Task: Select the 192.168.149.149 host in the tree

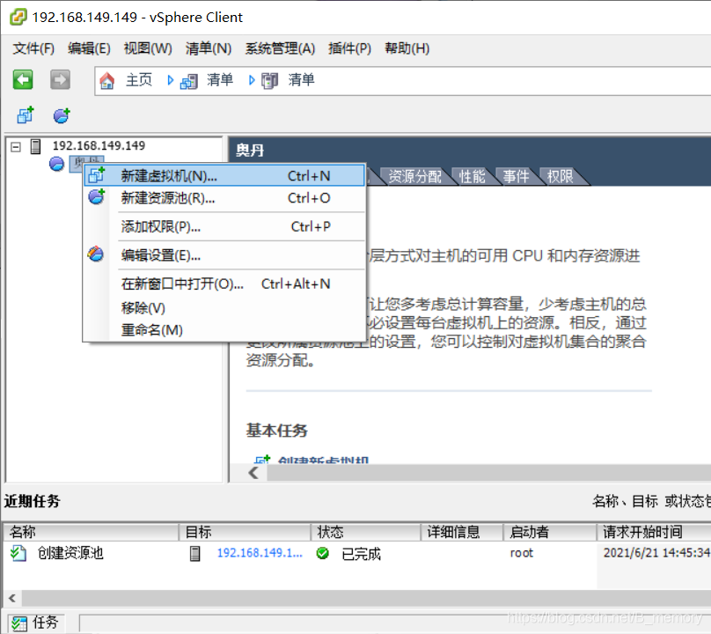Action: tap(99, 145)
